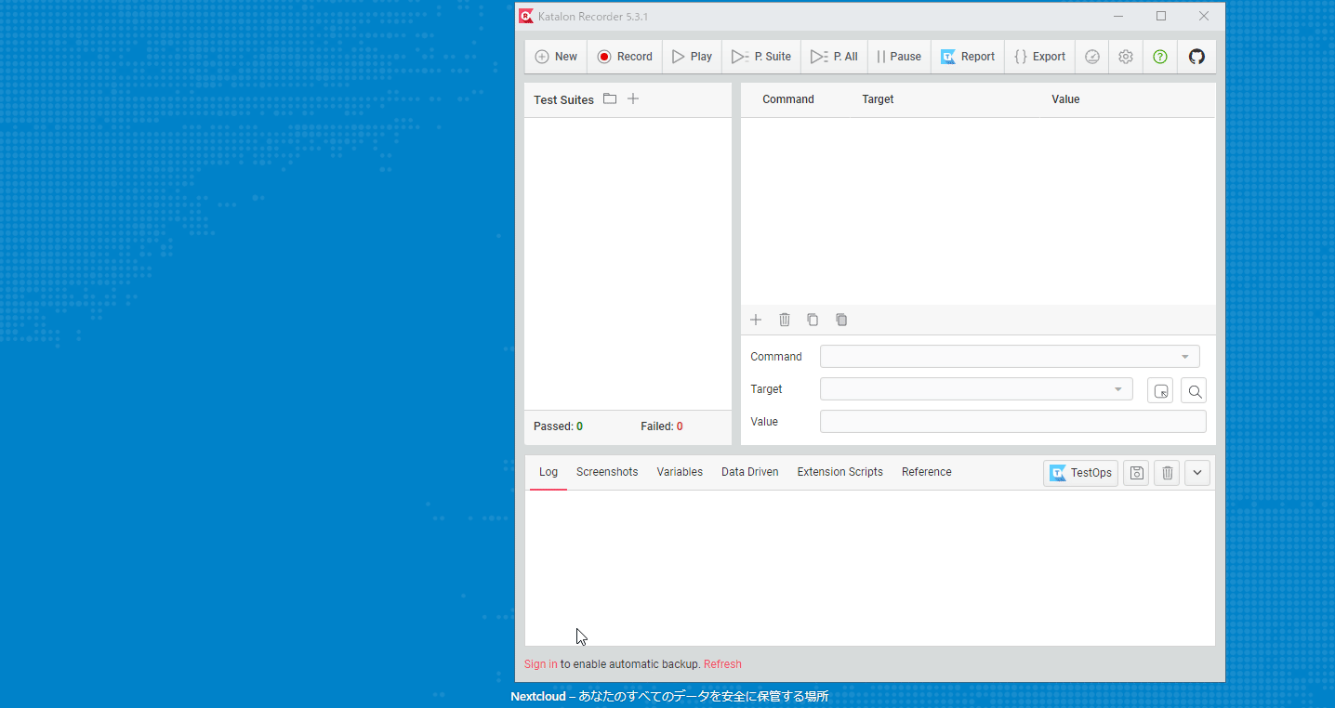Paste command using the paste icon
Viewport: 1335px width, 708px height.
click(x=841, y=320)
